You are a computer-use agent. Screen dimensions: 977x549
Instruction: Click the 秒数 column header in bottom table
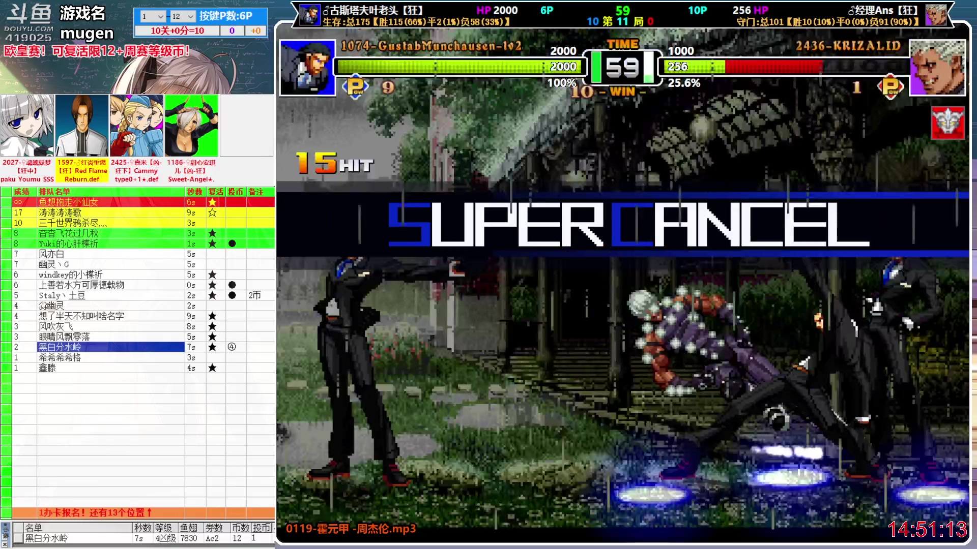click(142, 528)
